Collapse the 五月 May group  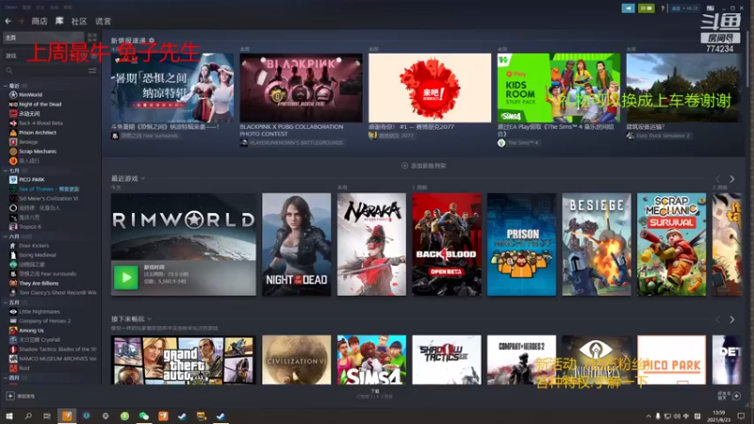(x=6, y=302)
